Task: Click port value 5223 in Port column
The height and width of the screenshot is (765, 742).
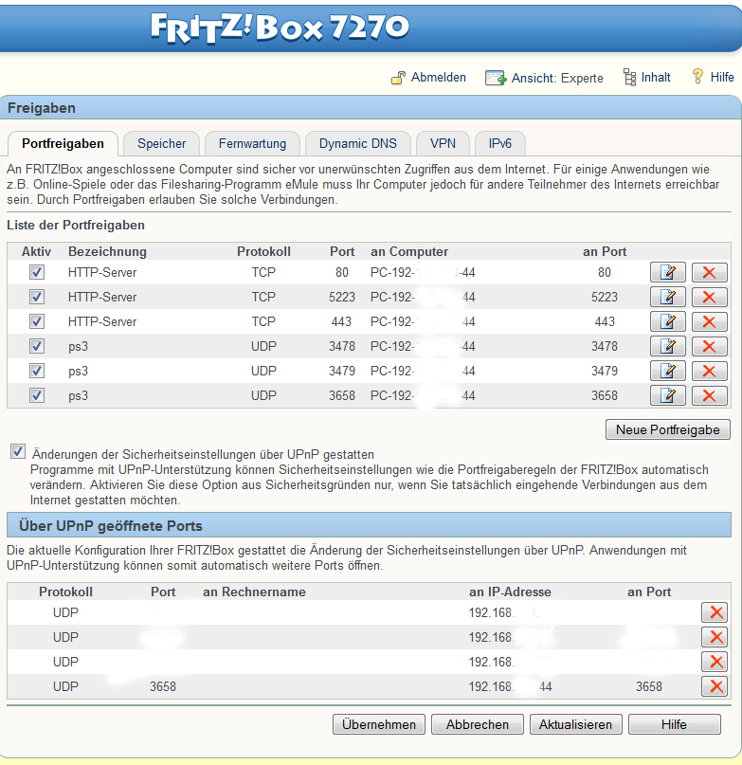Action: point(342,297)
